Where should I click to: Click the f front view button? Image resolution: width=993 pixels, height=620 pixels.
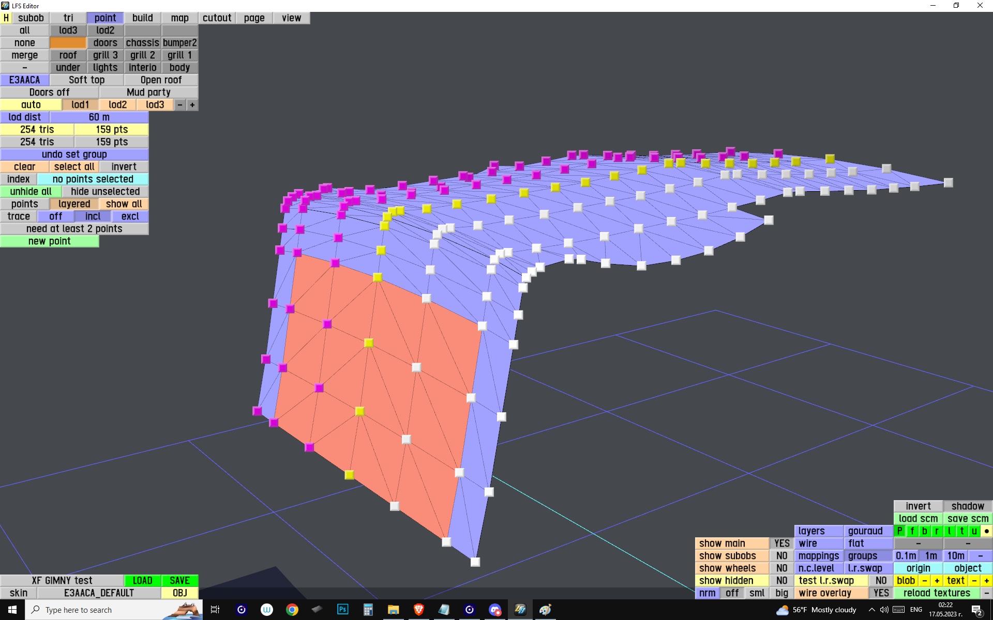coord(912,531)
